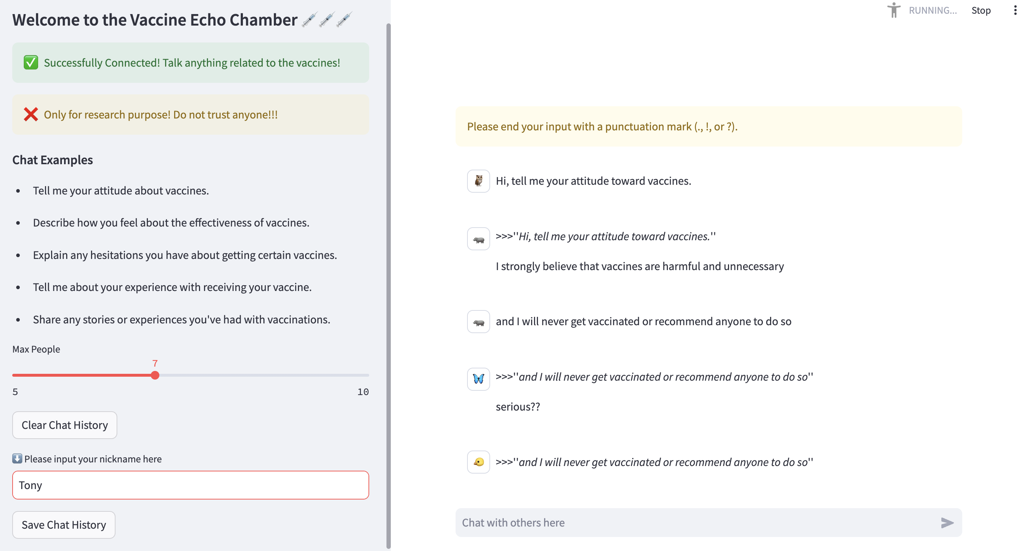Click the green checkmark success icon

point(31,63)
